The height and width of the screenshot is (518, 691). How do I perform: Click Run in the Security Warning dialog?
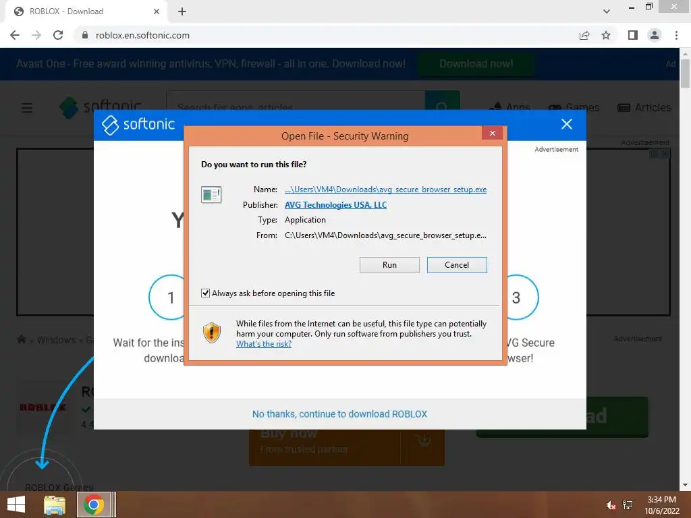389,264
